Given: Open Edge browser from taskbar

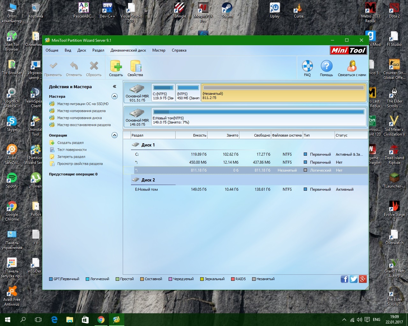Looking at the screenshot, I should (54, 320).
